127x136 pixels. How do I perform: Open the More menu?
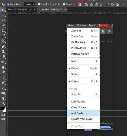[92, 25]
